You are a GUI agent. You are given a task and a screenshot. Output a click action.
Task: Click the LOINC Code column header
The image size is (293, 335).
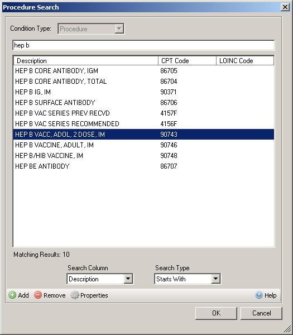coord(245,61)
